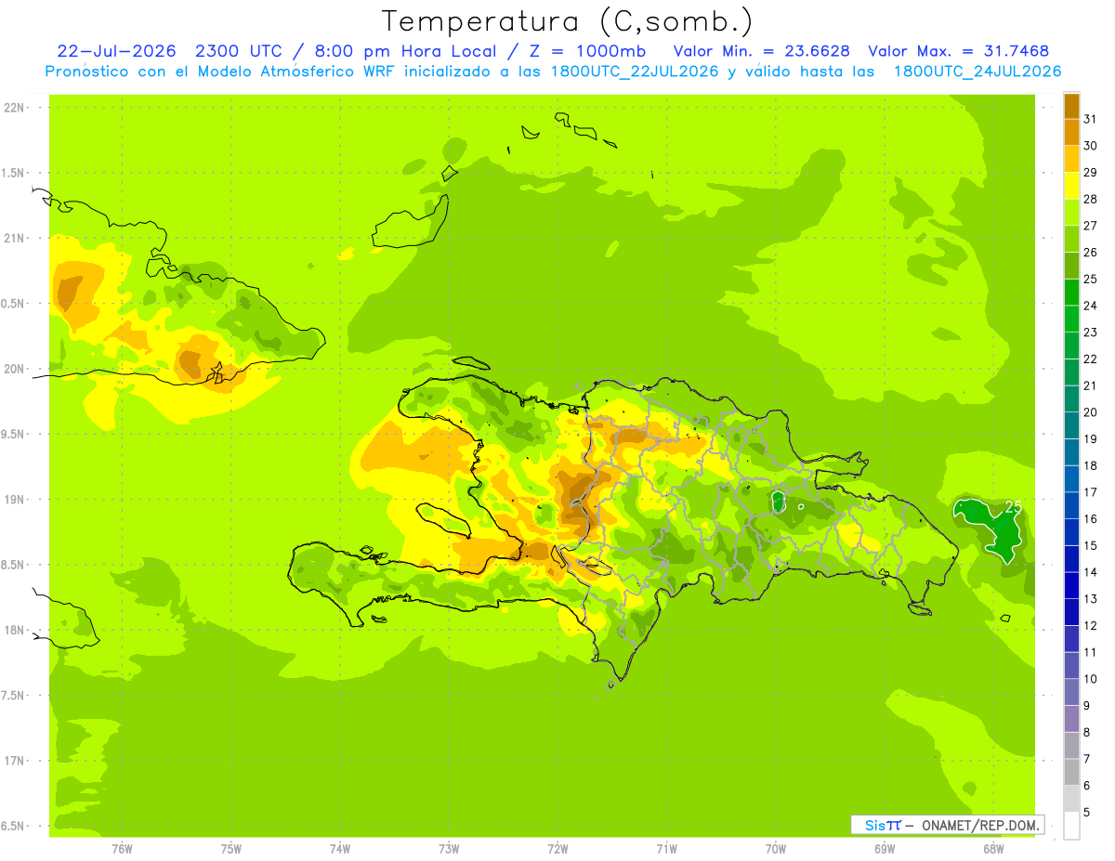The image size is (1115, 861).
Task: Select the date text "22-Jul-2026"
Action: [x=115, y=51]
